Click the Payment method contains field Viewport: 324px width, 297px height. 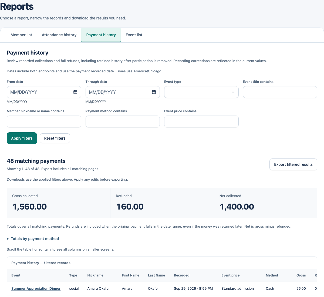click(x=123, y=122)
